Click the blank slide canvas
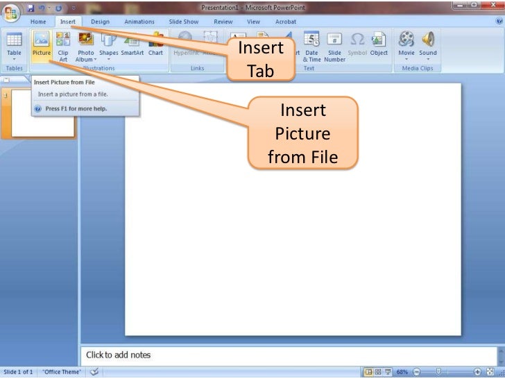This screenshot has height=379, width=505. pos(293,209)
